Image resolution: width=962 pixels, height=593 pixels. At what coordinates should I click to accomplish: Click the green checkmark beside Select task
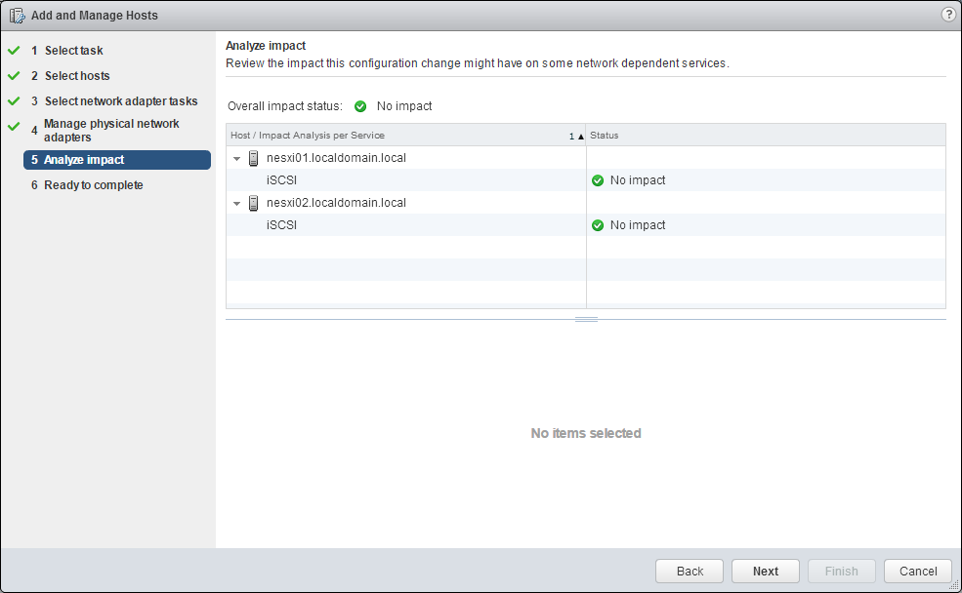[x=14, y=51]
